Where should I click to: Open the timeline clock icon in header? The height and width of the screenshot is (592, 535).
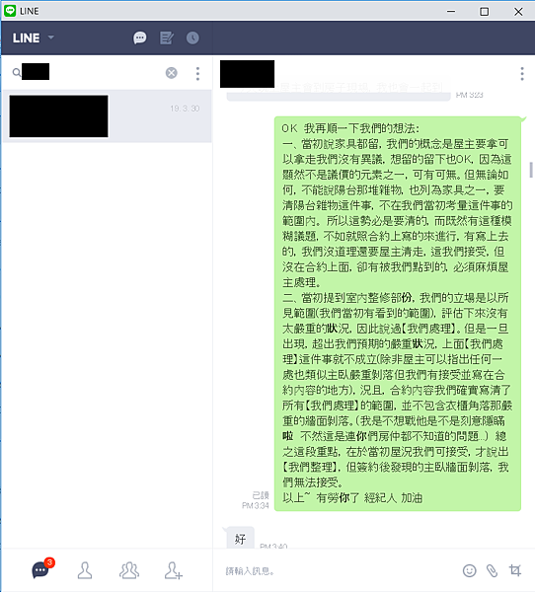[x=192, y=37]
